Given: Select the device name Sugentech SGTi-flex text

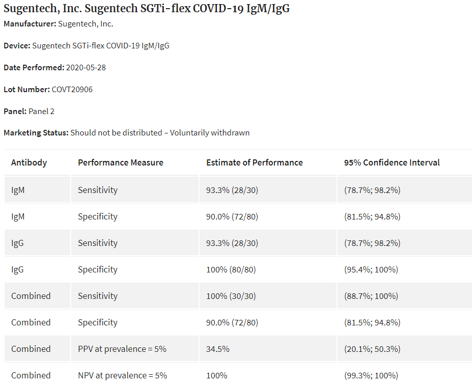Looking at the screenshot, I should pyautogui.click(x=101, y=46).
